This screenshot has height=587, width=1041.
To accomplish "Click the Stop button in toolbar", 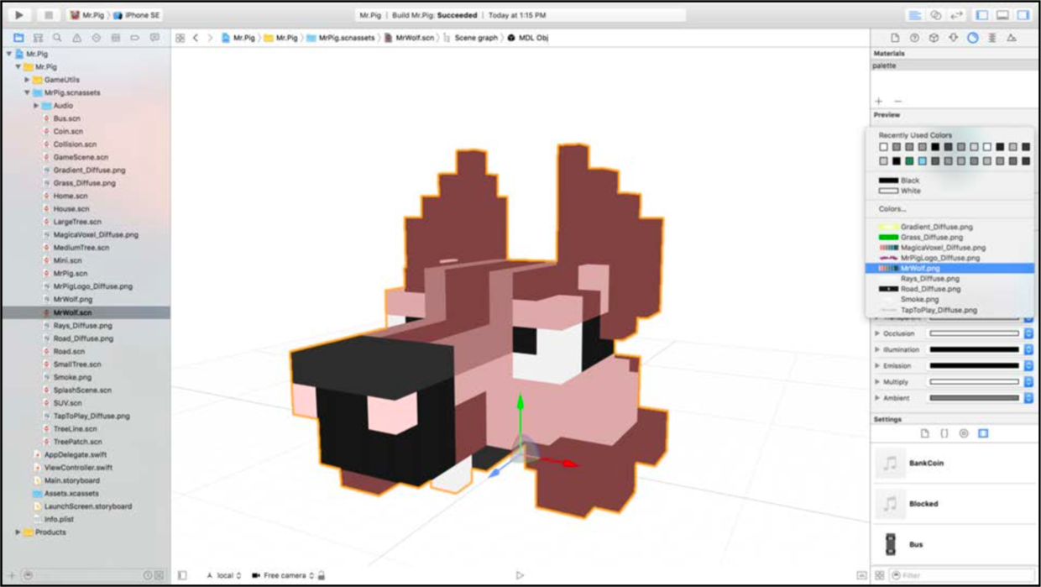I will [x=49, y=15].
